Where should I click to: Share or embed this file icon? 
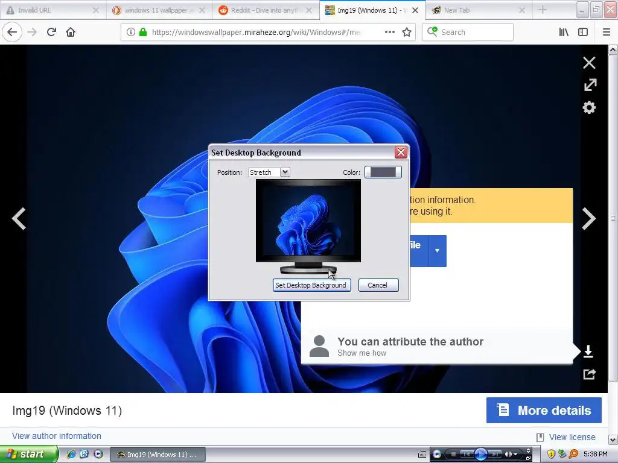point(590,374)
